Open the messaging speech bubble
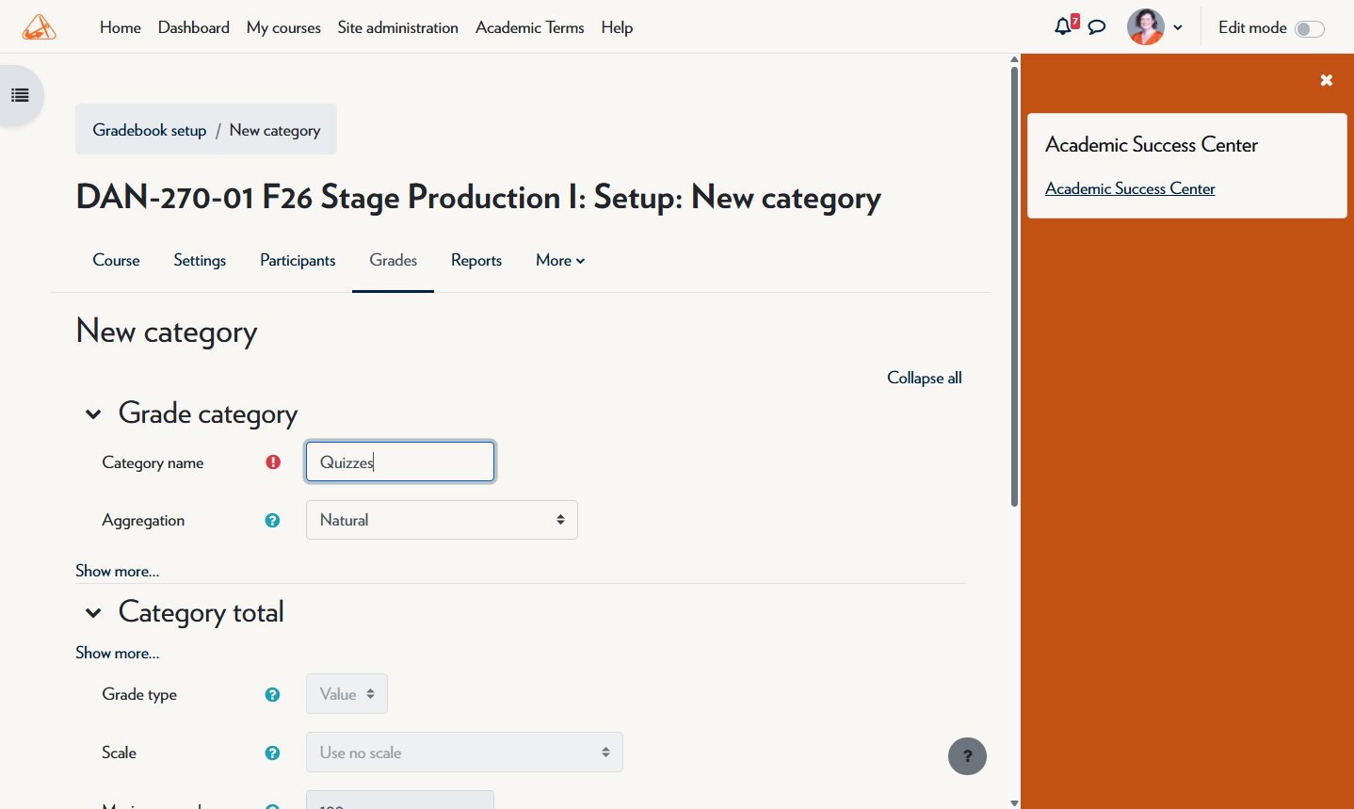The height and width of the screenshot is (809, 1354). point(1097,27)
